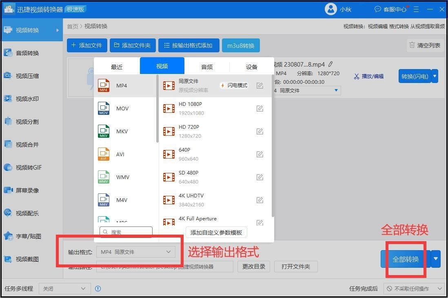448x298 pixels.
Task: Click the 添加文件 button
Action: 87,45
